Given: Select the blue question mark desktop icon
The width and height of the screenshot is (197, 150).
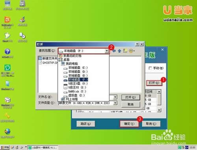Looking at the screenshot, I should (7, 53).
